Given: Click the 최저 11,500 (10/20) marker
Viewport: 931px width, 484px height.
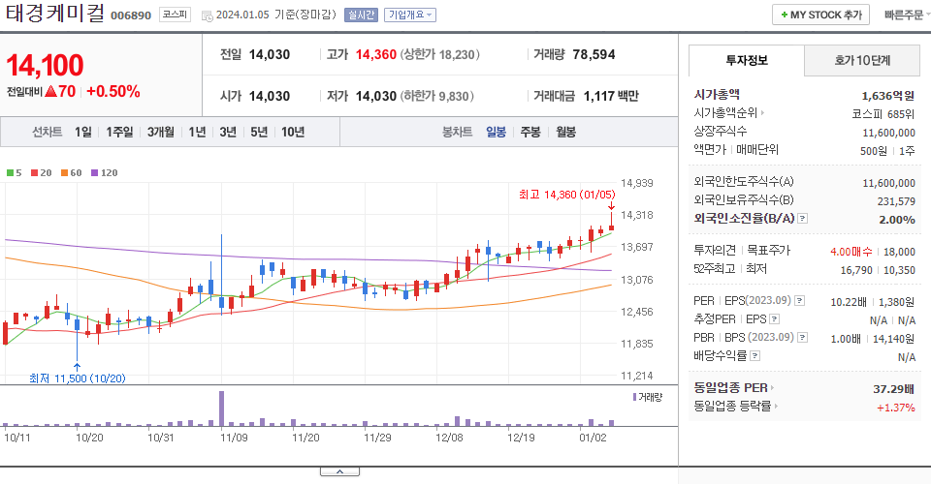Looking at the screenshot, I should pos(78,378).
